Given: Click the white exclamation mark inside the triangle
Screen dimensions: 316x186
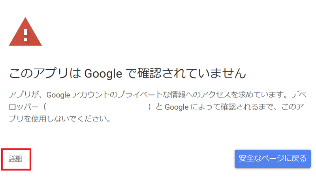Looking at the screenshot, I should pyautogui.click(x=25, y=35).
